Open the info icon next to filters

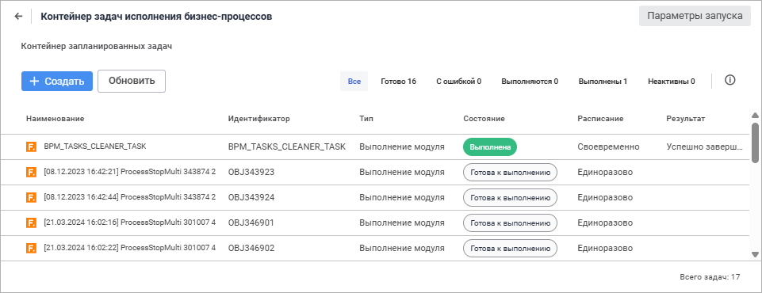pyautogui.click(x=729, y=81)
